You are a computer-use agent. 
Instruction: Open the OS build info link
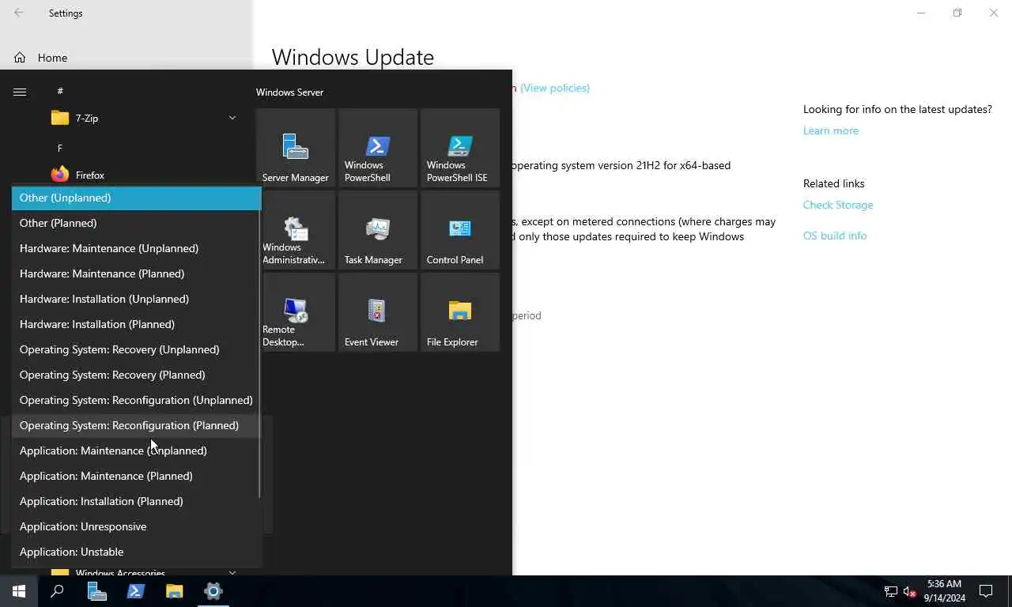click(835, 236)
